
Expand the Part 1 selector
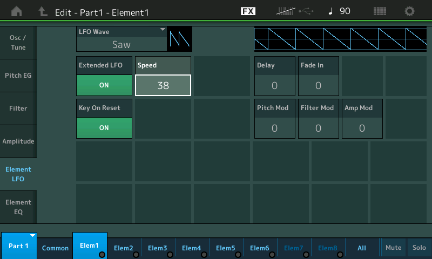pos(19,246)
